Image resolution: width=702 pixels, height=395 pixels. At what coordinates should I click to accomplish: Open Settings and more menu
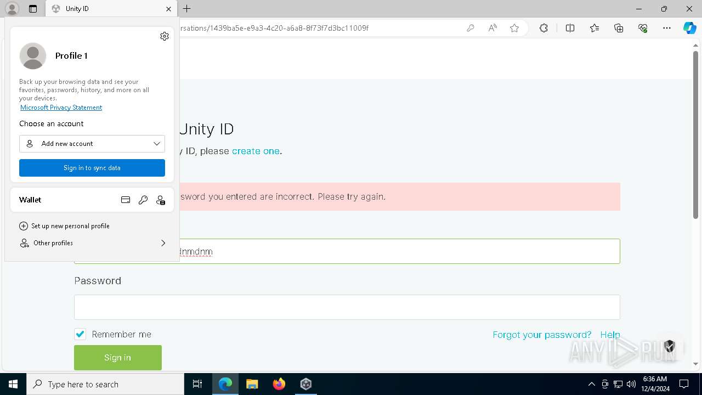coord(667,28)
